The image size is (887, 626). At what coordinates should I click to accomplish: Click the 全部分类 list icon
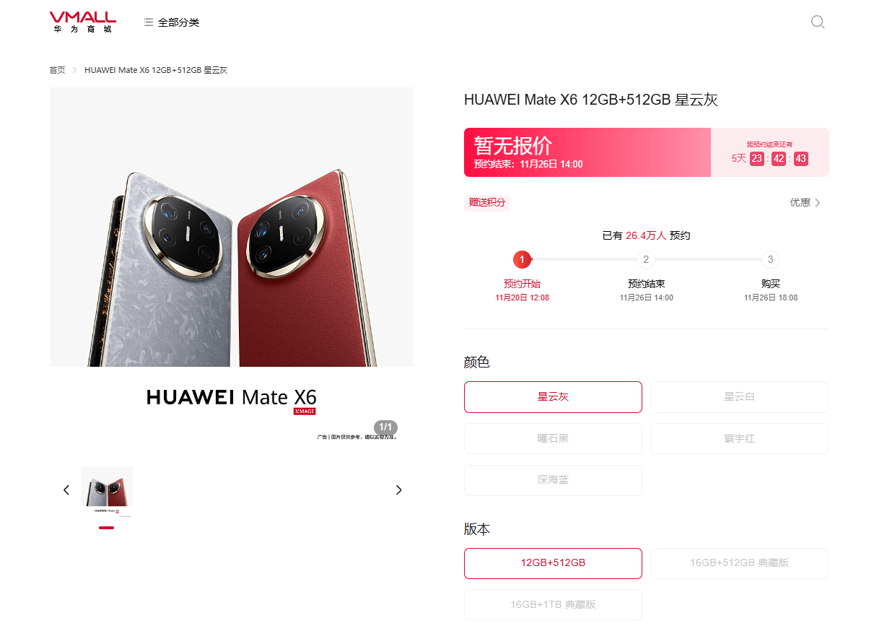[x=149, y=22]
